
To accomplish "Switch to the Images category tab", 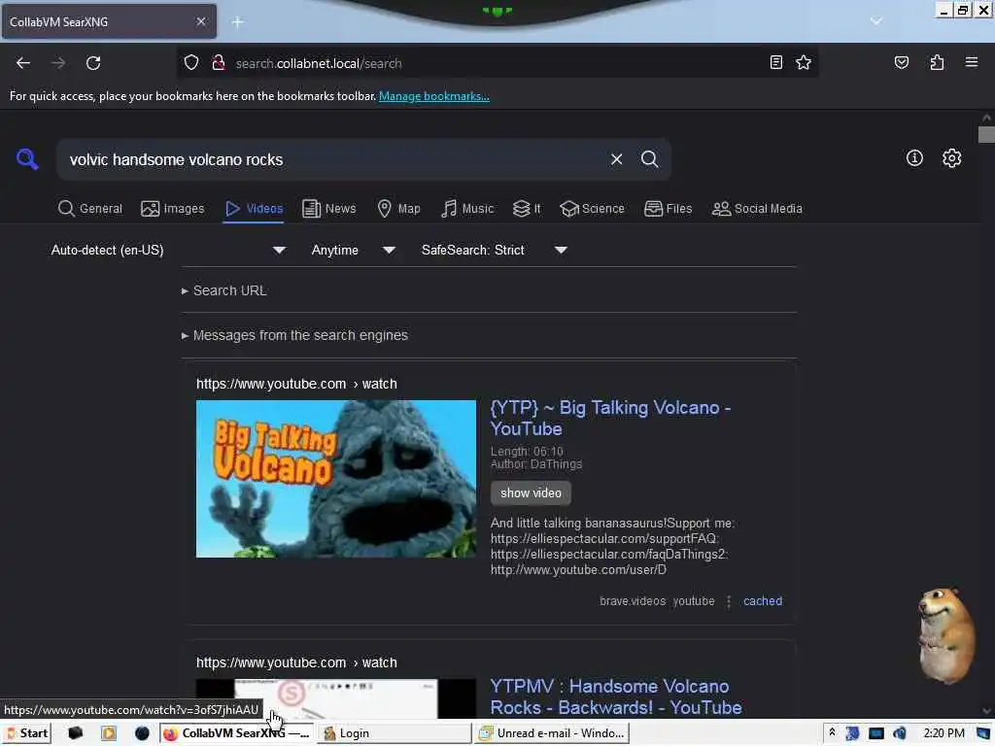I will coord(173,209).
